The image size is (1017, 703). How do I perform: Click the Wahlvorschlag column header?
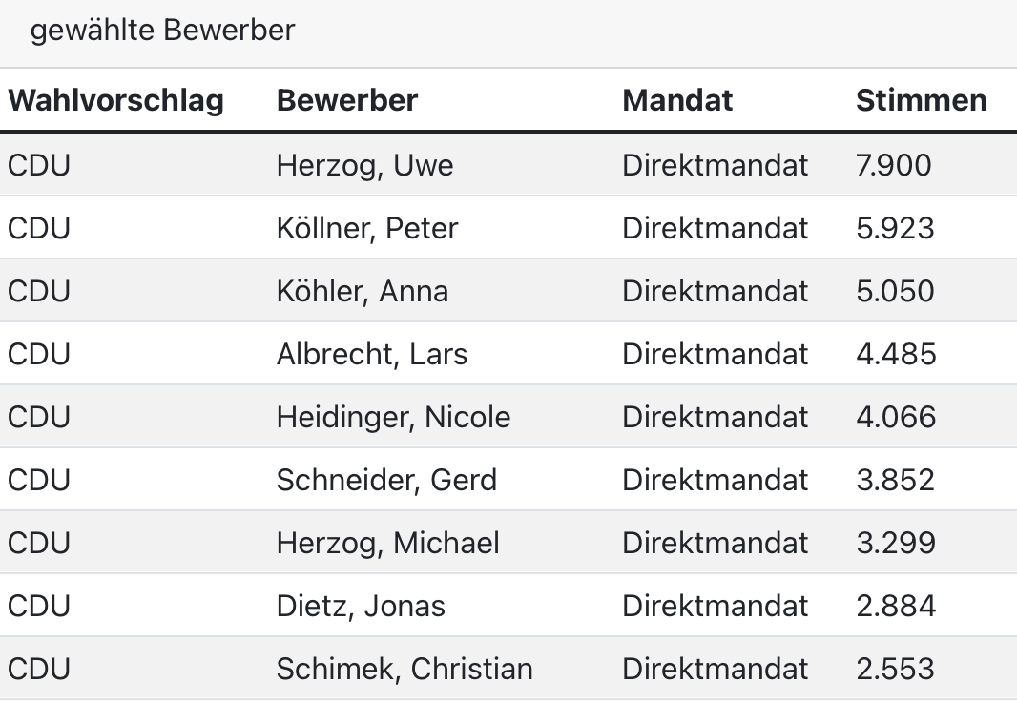point(116,101)
